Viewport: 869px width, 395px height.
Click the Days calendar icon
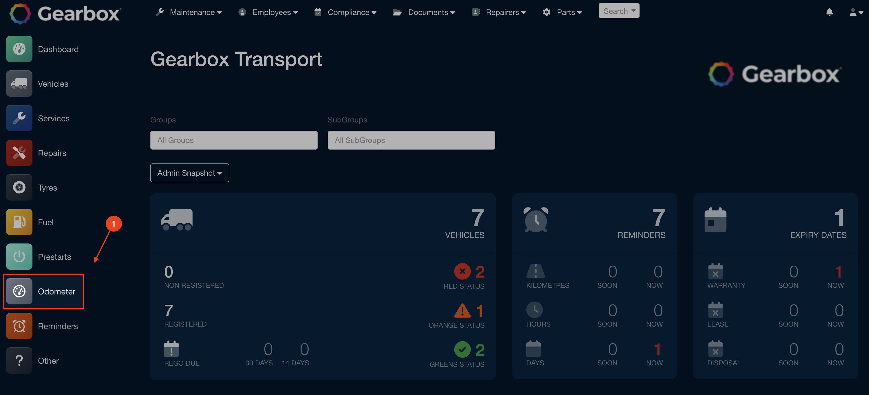coord(533,349)
